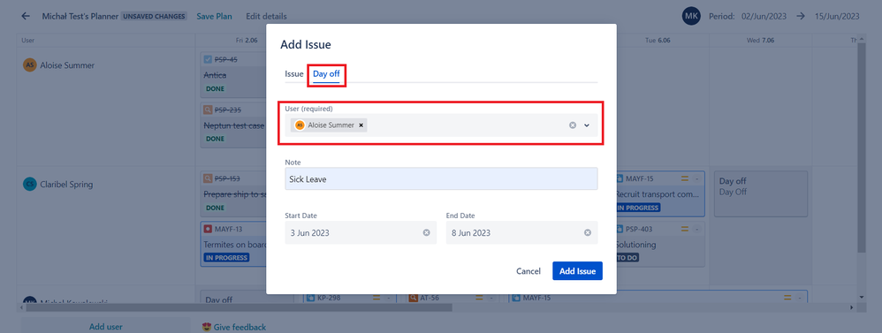Click the period end date 15/Jun/2023
882x333 pixels.
[837, 16]
